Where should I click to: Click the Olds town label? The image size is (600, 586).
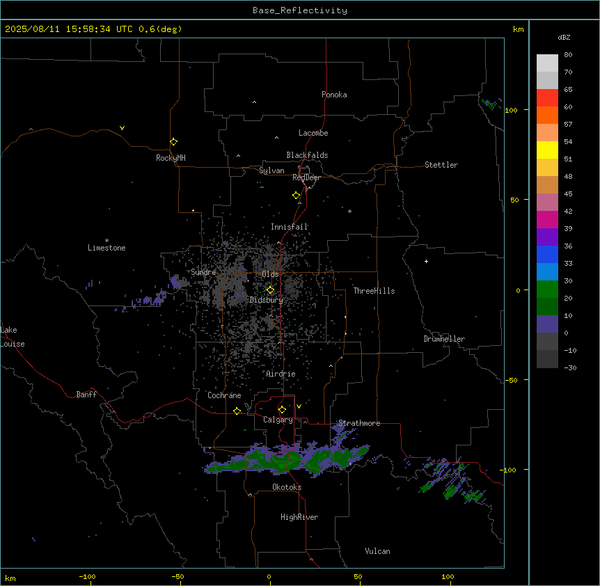[x=270, y=274]
